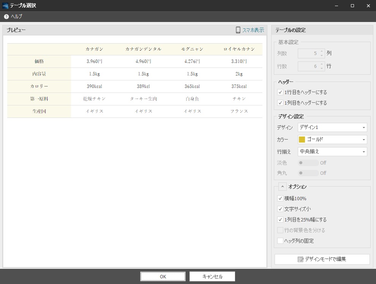Image resolution: width=376 pixels, height=284 pixels.
Task: Click the 白身魚 cell
Action: point(192,99)
